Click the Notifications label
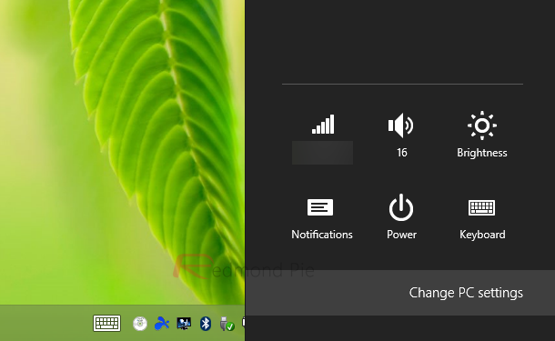This screenshot has height=341, width=555. pos(322,235)
